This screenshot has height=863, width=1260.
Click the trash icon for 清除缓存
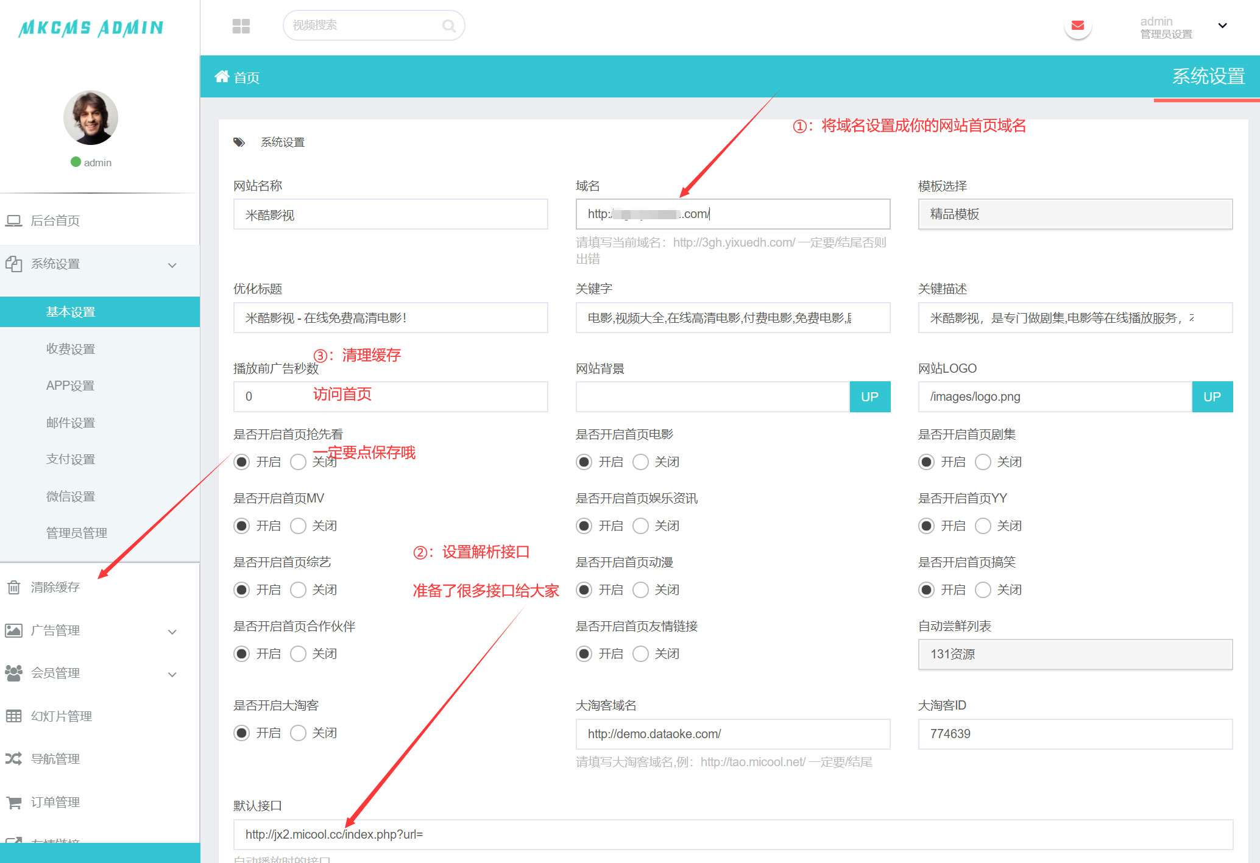click(x=13, y=587)
